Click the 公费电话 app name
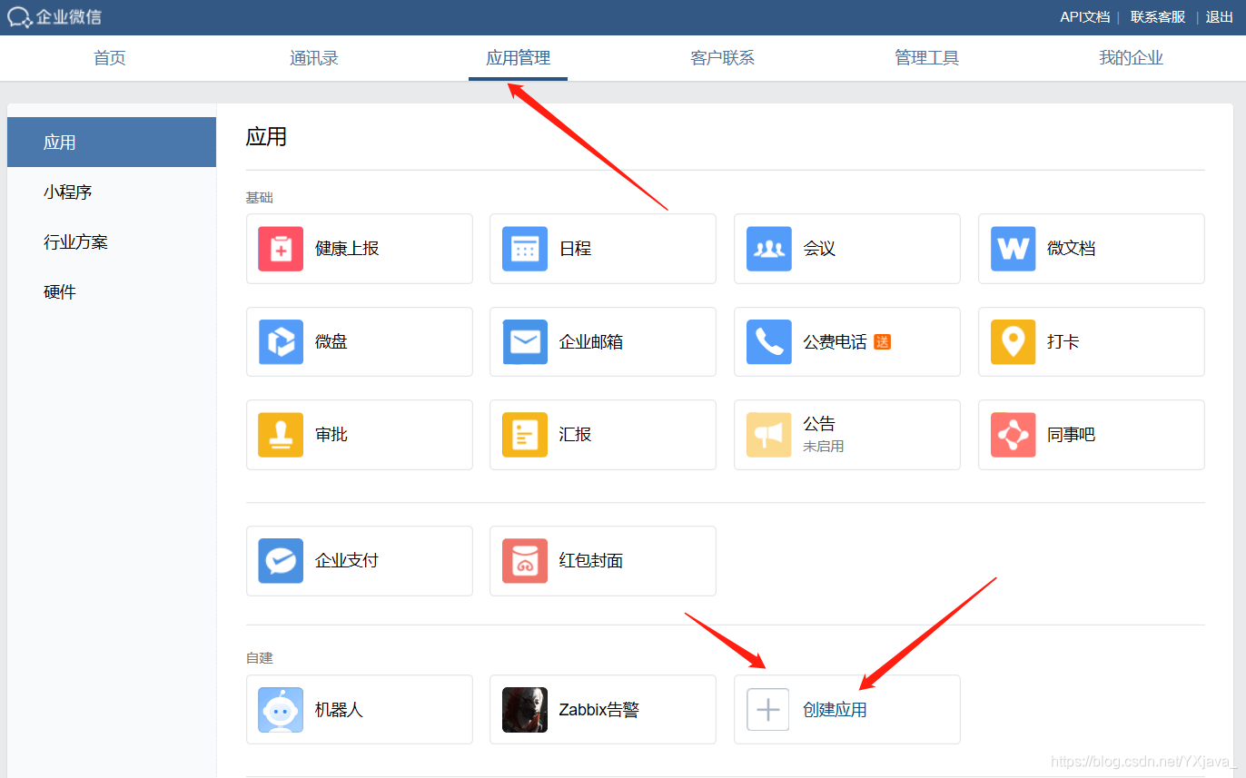Screen dimensions: 1246x778 click(x=835, y=342)
